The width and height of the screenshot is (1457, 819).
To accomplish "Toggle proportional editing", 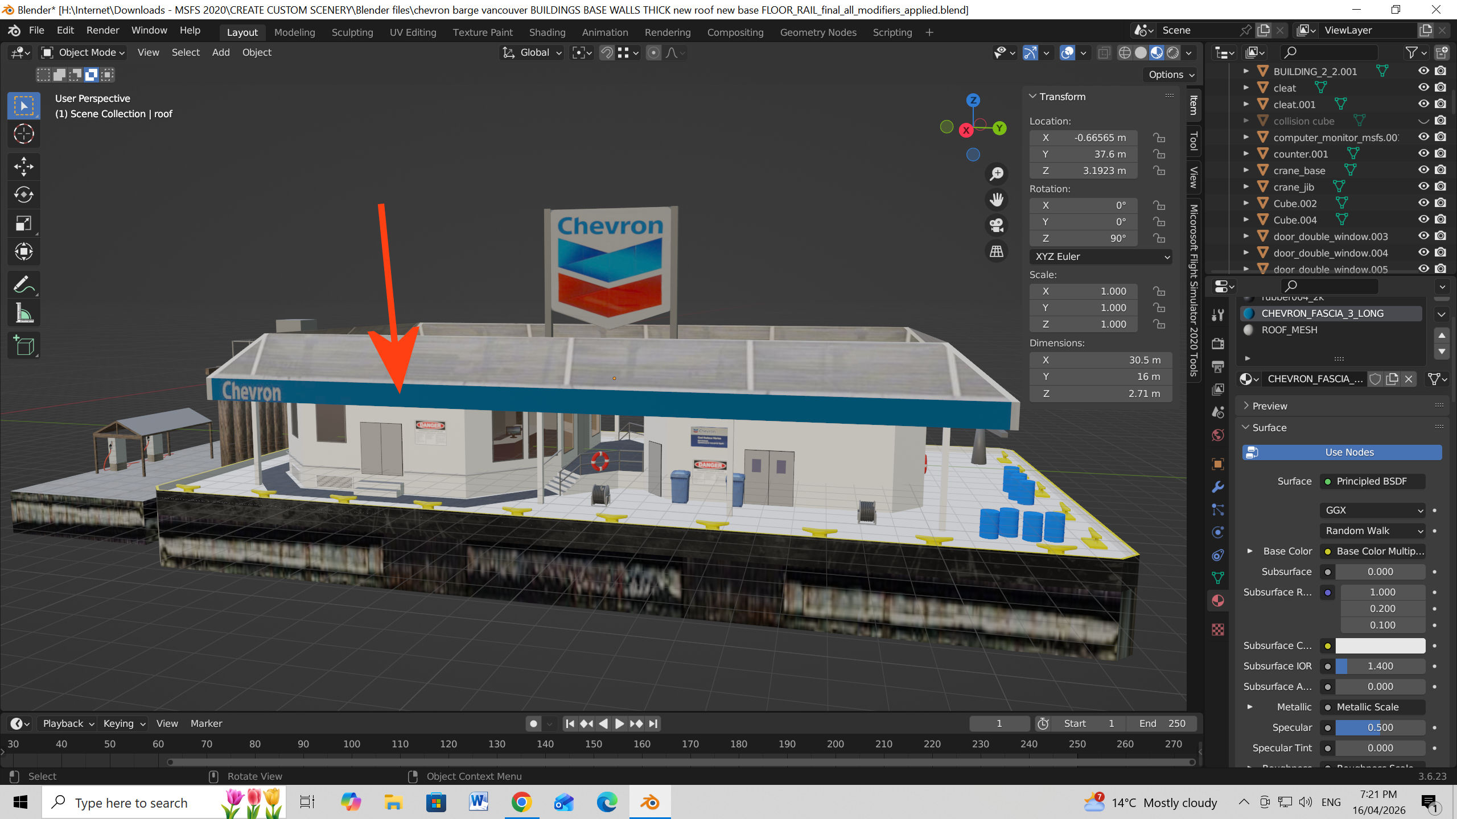I will [x=654, y=53].
